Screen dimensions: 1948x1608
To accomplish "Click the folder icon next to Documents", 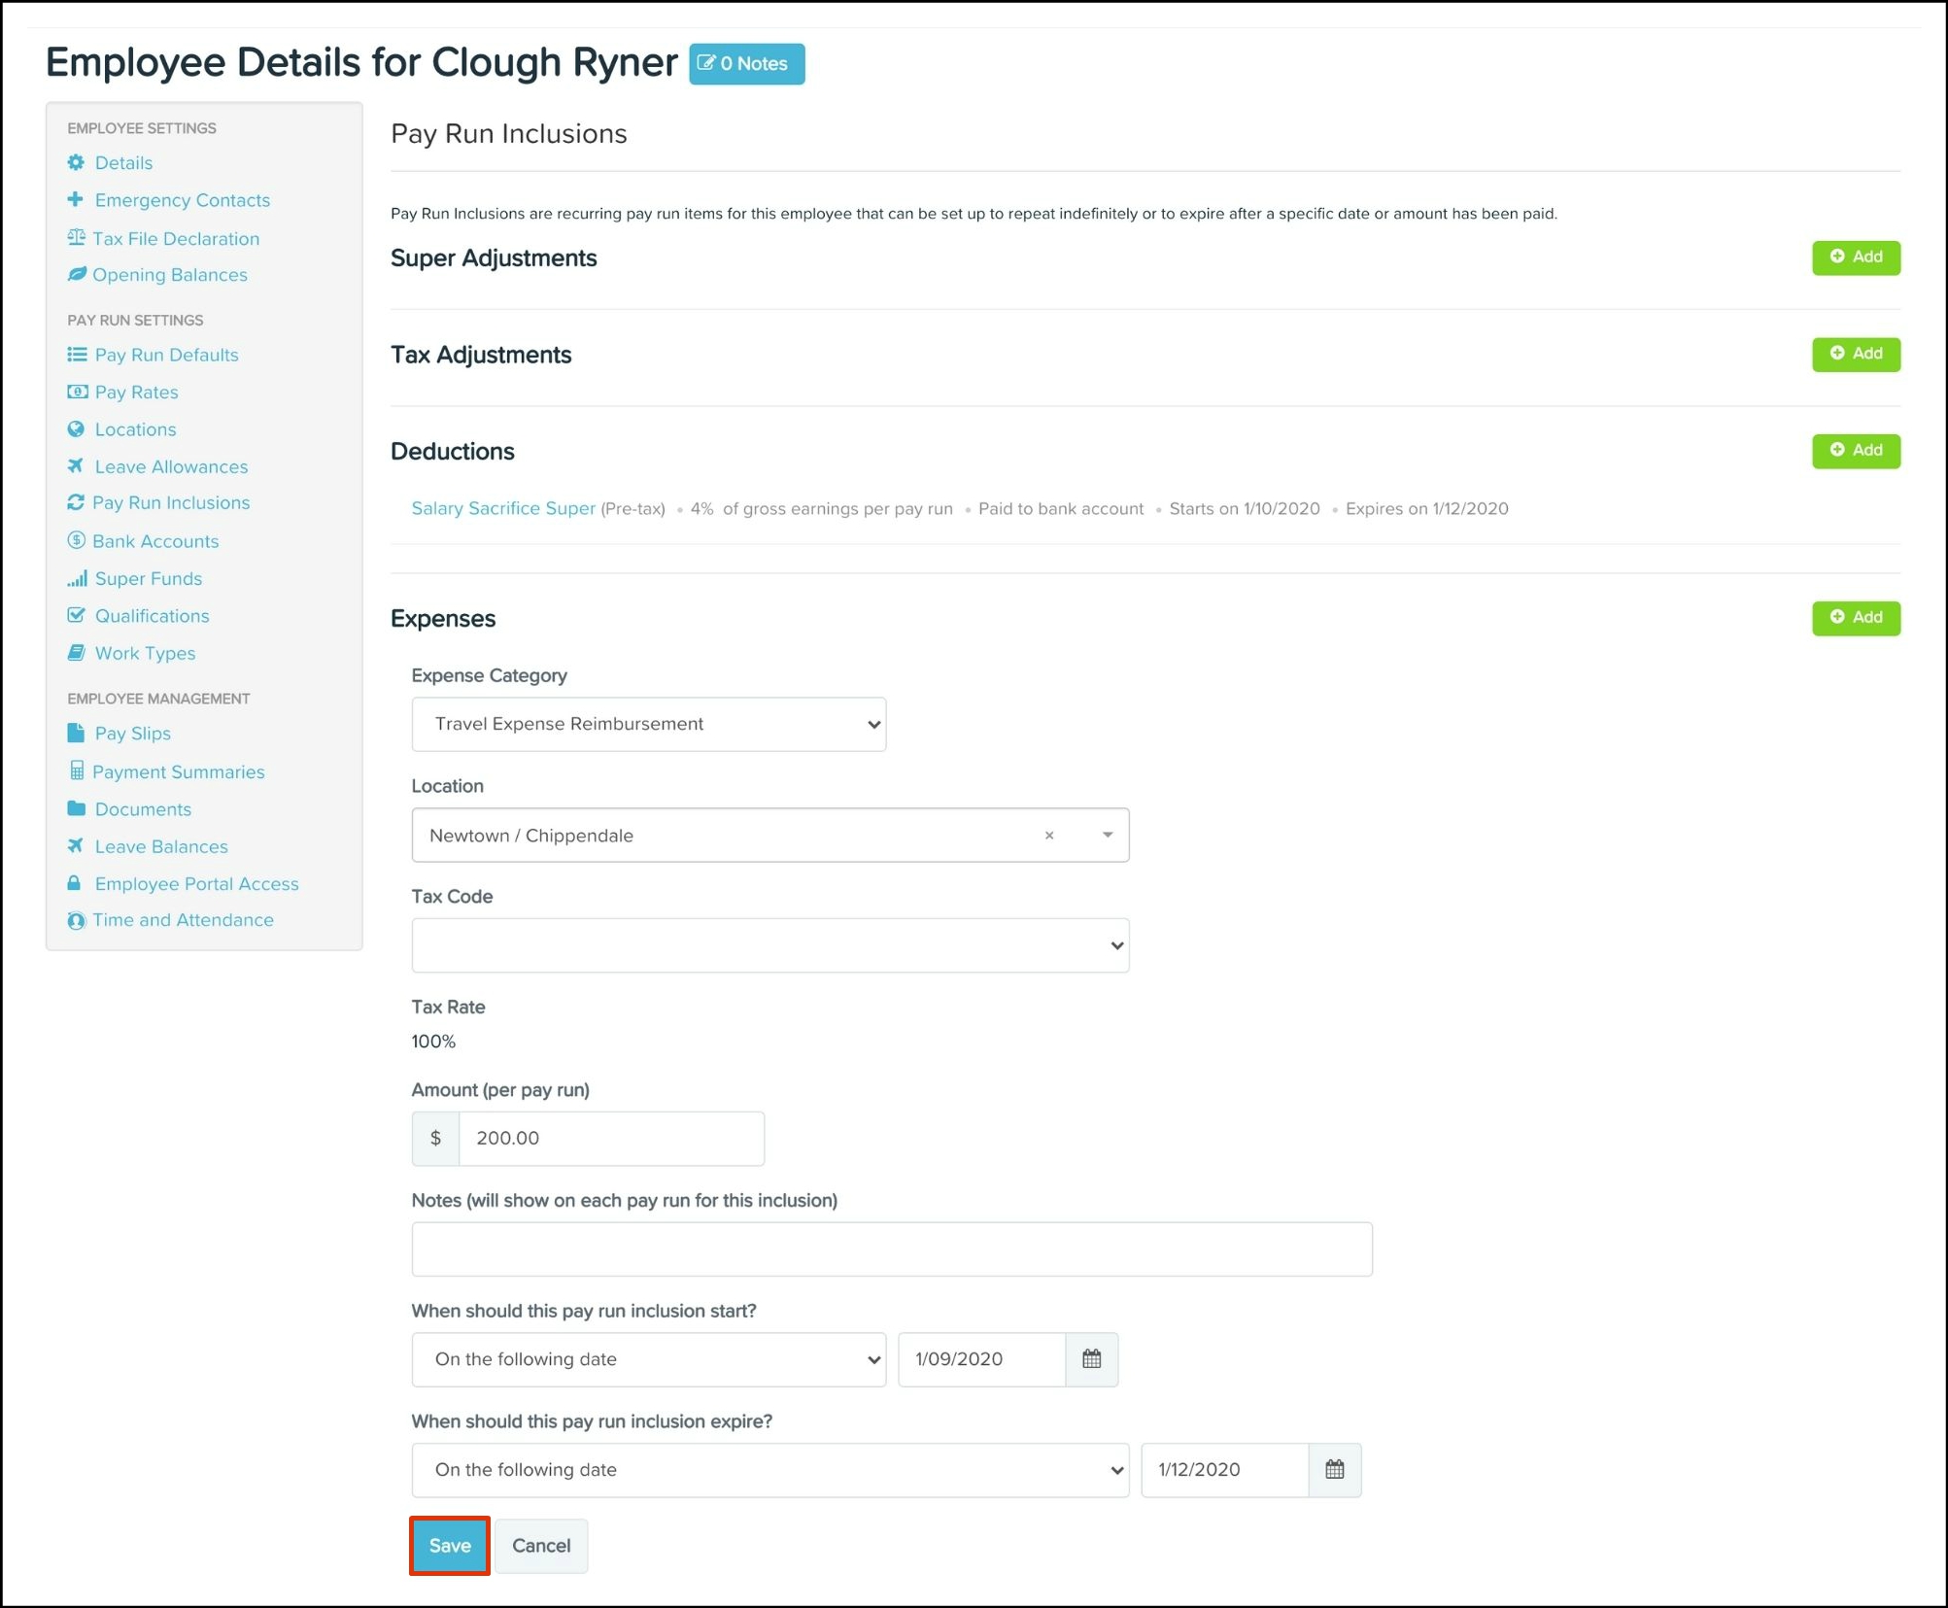I will click(x=76, y=808).
